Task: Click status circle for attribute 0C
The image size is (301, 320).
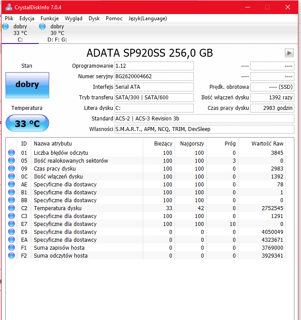Action: coord(11,176)
